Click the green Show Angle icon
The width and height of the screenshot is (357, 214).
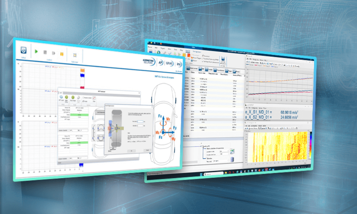[73, 98]
